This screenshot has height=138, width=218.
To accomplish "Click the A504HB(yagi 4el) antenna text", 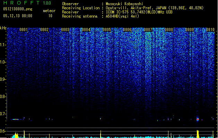I will click(122, 16).
